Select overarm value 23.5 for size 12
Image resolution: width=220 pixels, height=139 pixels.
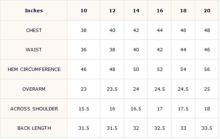click(112, 89)
